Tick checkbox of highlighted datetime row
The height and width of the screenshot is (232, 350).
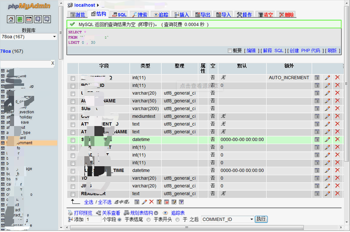pos(73,140)
